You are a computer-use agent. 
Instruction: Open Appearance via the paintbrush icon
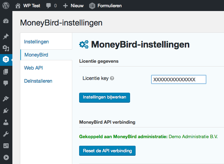click(x=6, y=99)
